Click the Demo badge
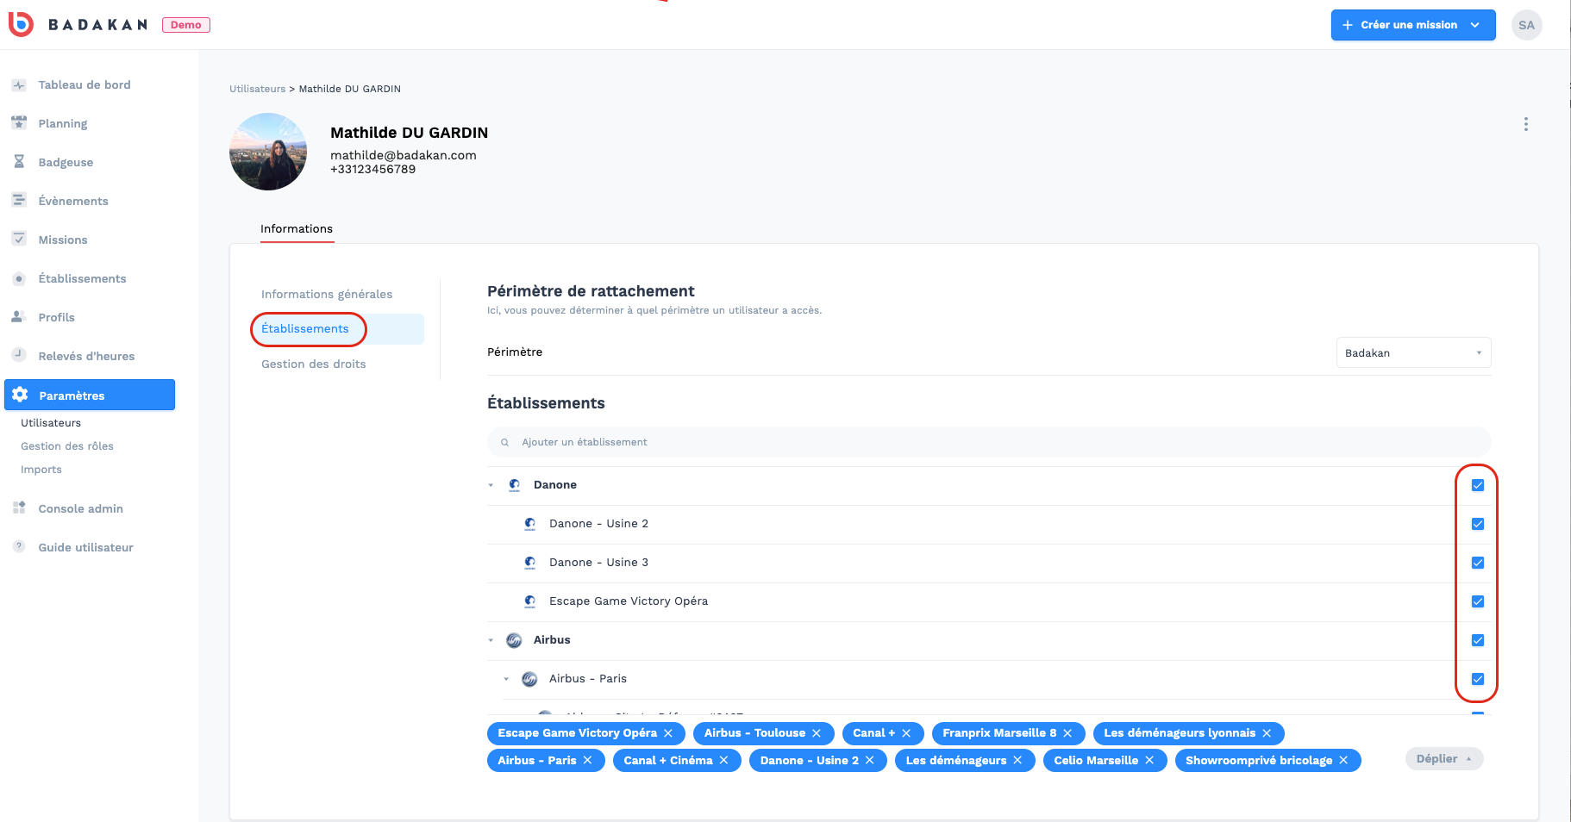1571x822 pixels. (x=186, y=25)
